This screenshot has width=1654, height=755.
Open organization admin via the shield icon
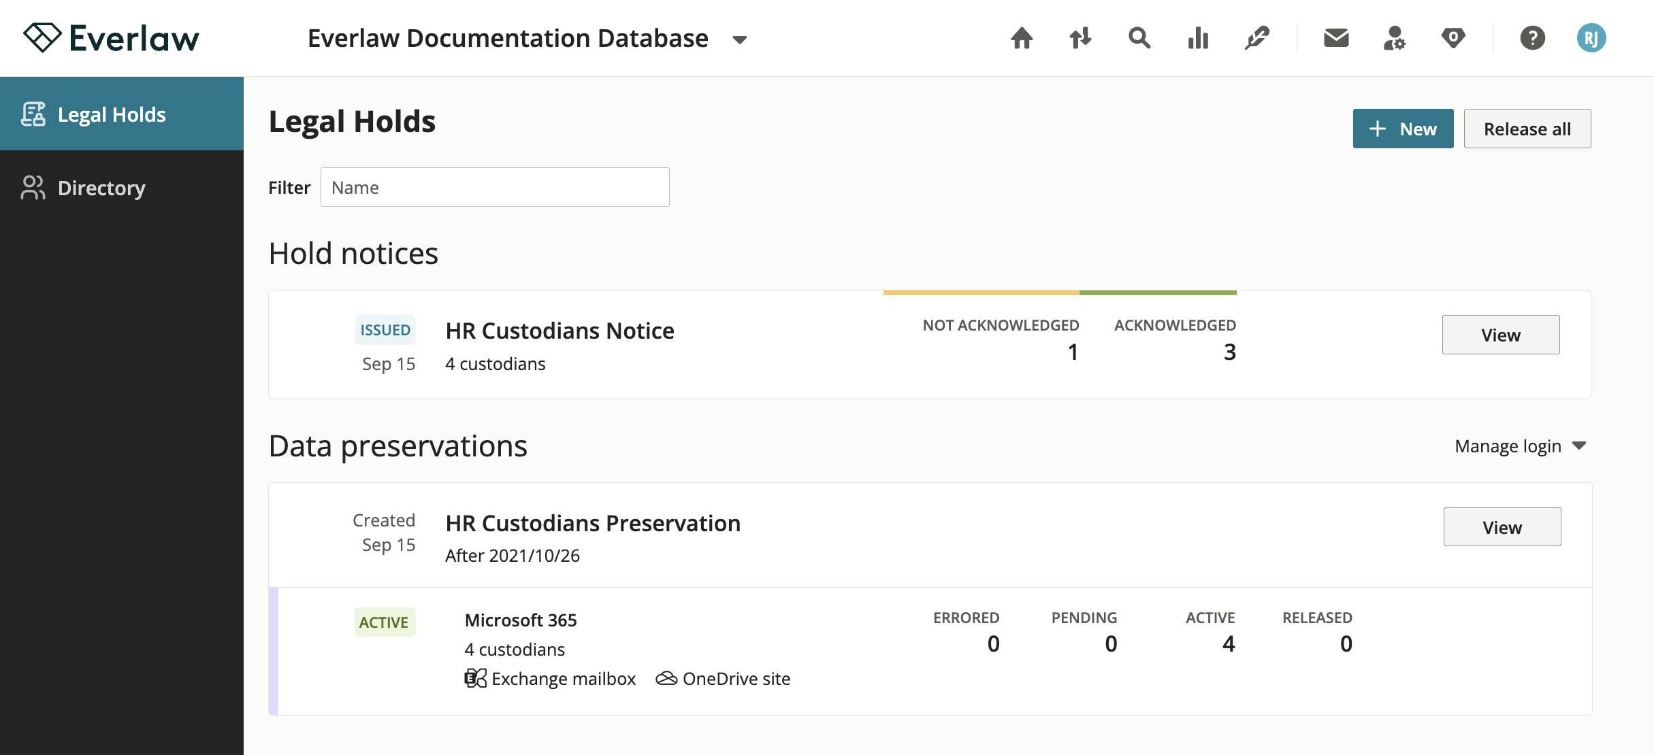tap(1453, 38)
